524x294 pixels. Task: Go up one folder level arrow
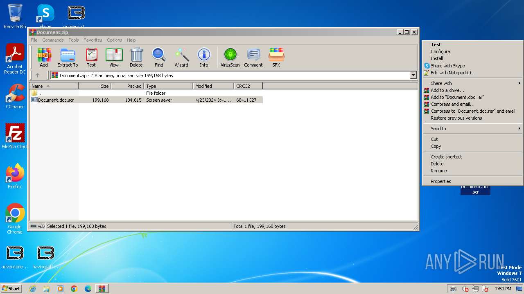pyautogui.click(x=38, y=75)
